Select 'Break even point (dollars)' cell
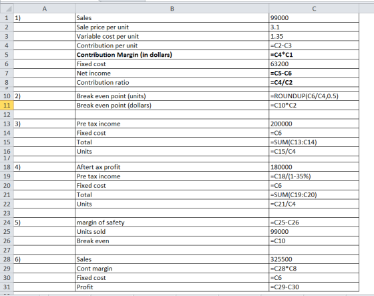The width and height of the screenshot is (374, 296). [172, 106]
